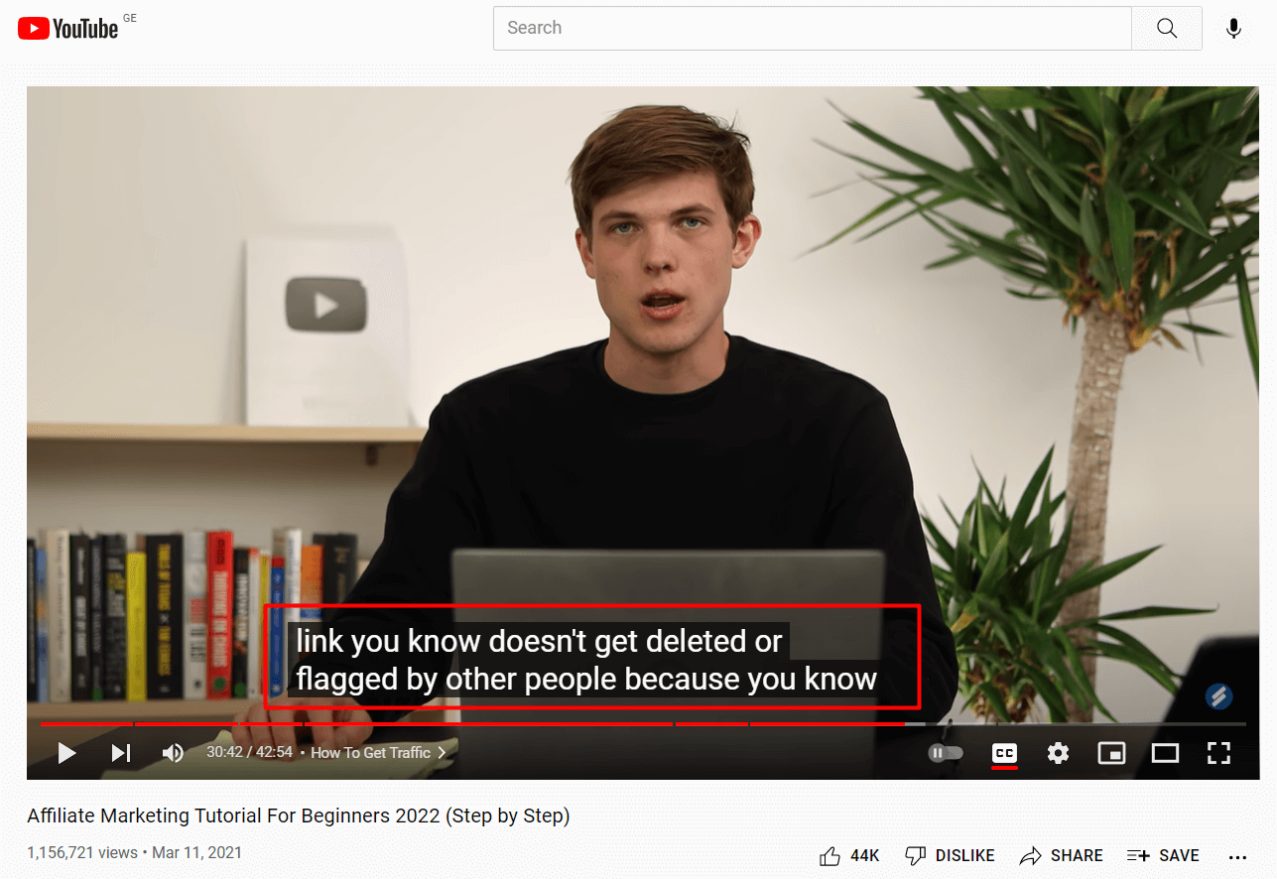Viewport: 1277px width, 879px height.
Task: Click the magnifier search button
Action: (1167, 28)
